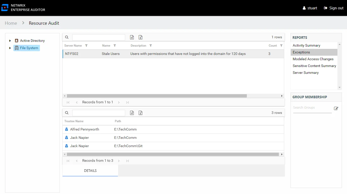The height and width of the screenshot is (194, 347).
Task: Click the edit group membership icon
Action: pyautogui.click(x=336, y=108)
